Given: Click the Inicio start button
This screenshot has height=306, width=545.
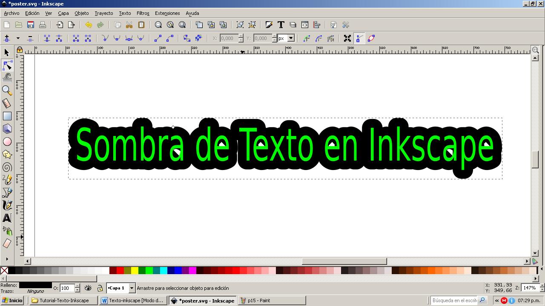Looking at the screenshot, I should click(12, 300).
